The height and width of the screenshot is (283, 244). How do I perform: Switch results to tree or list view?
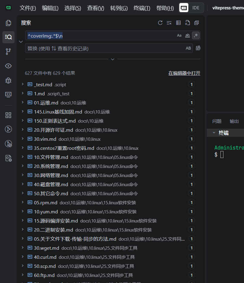tap(178, 23)
